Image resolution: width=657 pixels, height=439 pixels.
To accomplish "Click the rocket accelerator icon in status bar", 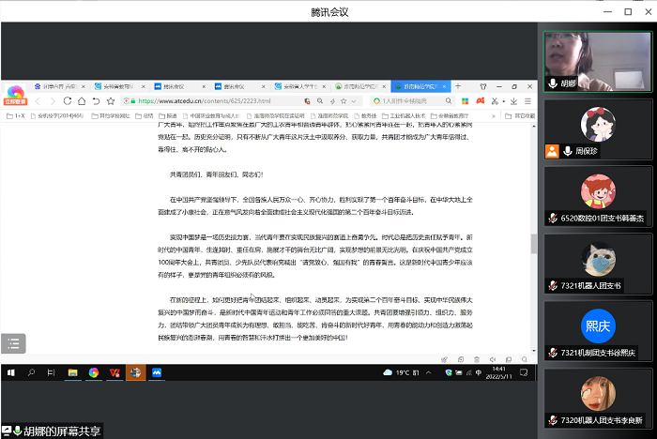I will [444, 359].
